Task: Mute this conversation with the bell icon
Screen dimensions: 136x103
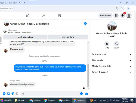Action: 107,44
